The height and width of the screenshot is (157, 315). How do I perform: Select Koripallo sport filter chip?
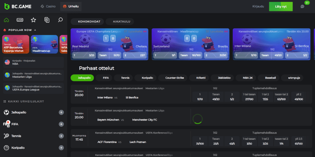[145, 78]
